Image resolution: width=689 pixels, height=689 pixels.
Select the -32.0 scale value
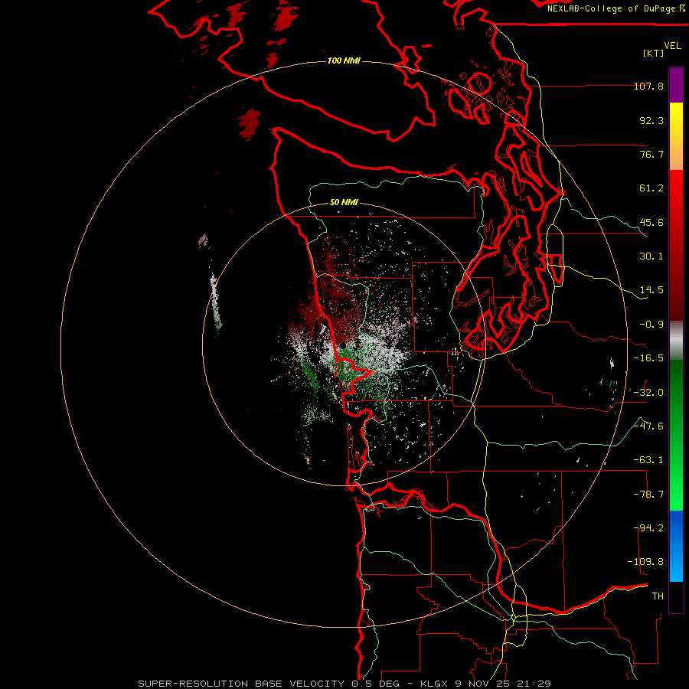tap(648, 393)
